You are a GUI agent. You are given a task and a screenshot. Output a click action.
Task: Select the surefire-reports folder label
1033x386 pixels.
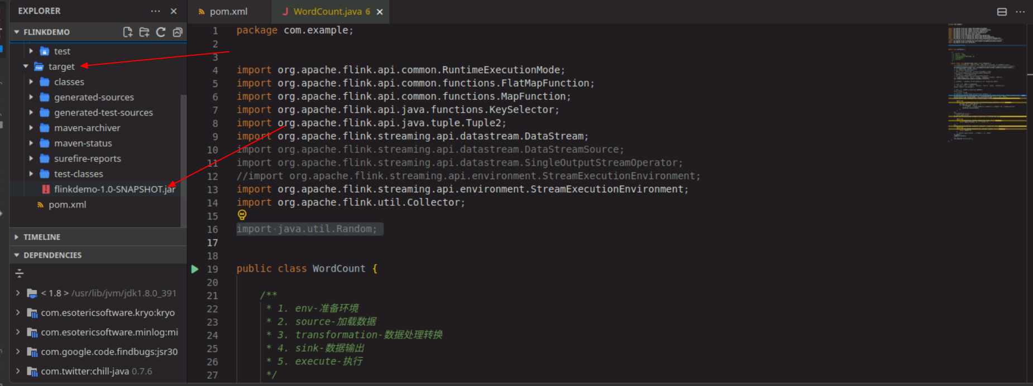click(88, 158)
